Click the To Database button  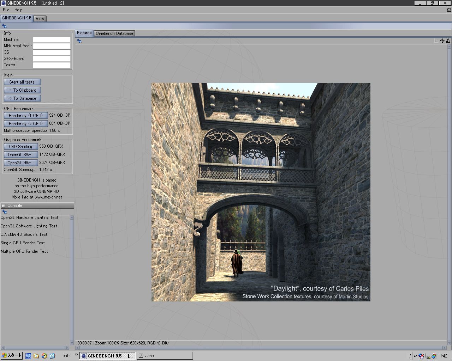(22, 98)
